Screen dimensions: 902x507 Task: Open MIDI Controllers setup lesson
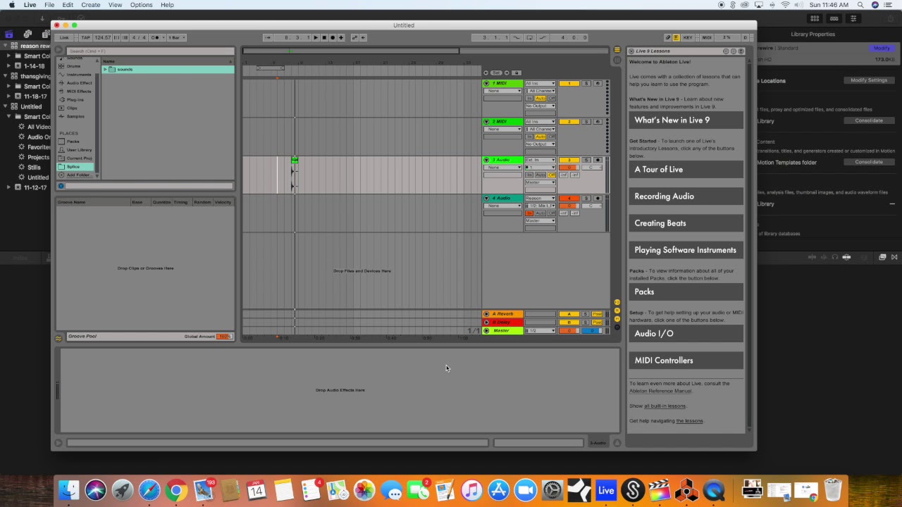coord(686,361)
